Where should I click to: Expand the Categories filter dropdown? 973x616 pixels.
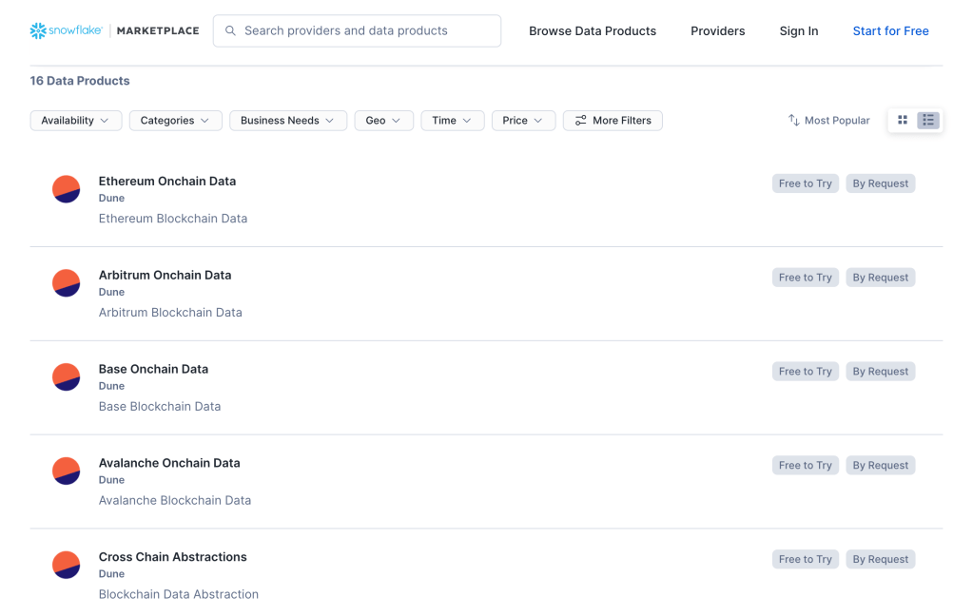click(176, 121)
